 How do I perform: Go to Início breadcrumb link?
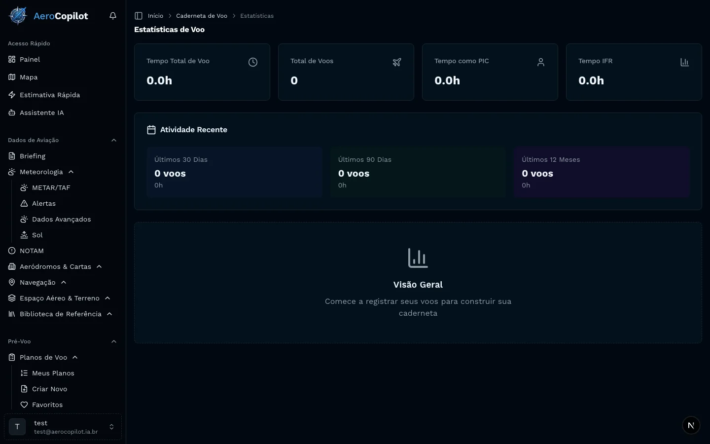tap(155, 16)
